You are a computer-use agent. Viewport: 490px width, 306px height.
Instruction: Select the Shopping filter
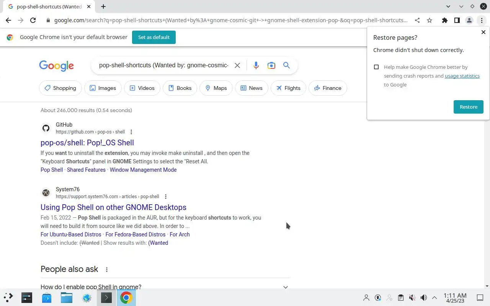click(60, 88)
